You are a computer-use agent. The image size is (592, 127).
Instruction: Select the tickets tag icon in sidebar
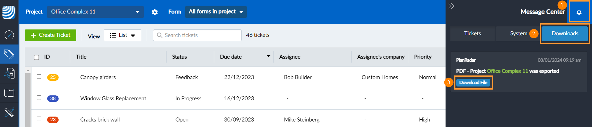coord(9,54)
